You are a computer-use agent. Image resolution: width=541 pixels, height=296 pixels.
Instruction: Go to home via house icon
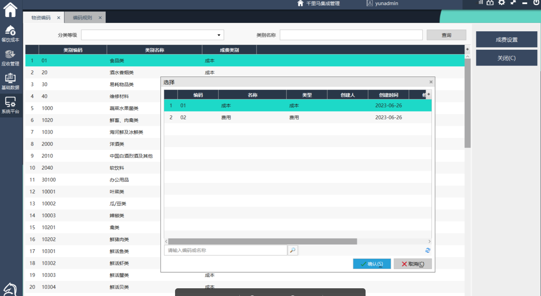[x=10, y=10]
